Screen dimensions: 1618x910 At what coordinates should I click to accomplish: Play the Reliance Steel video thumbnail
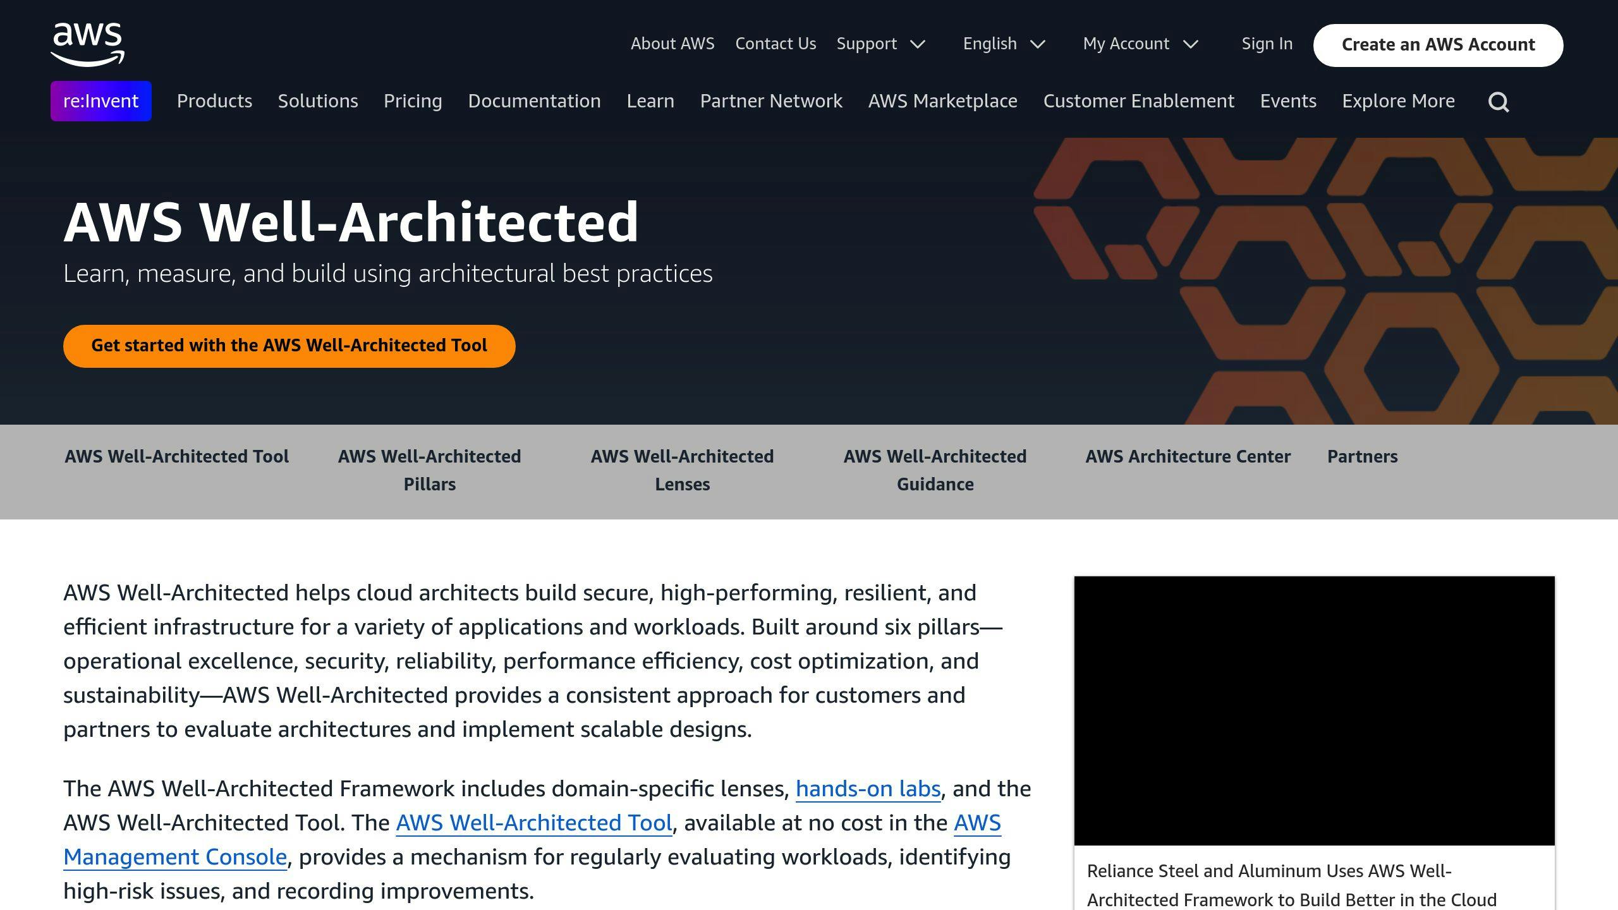pos(1315,711)
